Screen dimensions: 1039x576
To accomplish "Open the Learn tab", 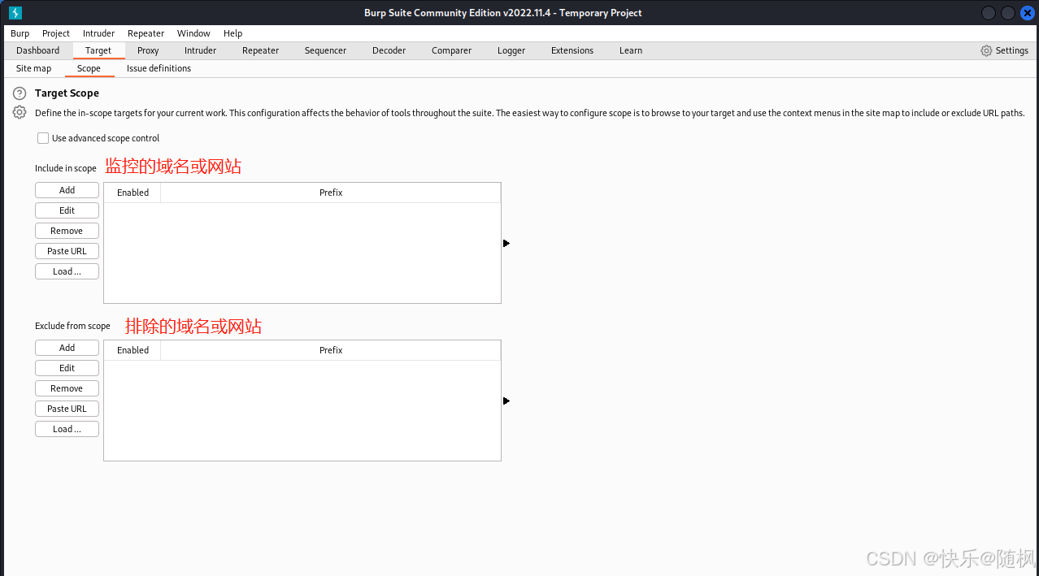I will pos(631,50).
